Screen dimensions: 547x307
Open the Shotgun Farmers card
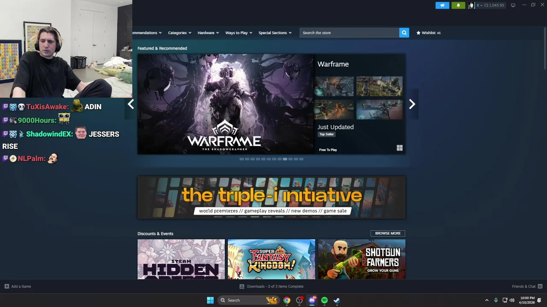pyautogui.click(x=362, y=259)
